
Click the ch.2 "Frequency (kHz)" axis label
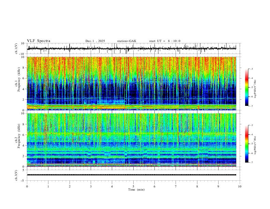point(19,136)
